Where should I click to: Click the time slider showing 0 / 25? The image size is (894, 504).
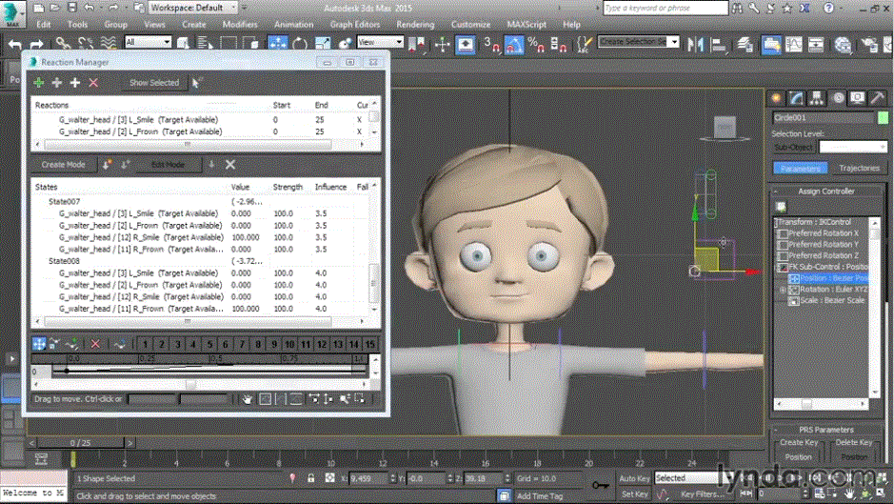tap(80, 442)
